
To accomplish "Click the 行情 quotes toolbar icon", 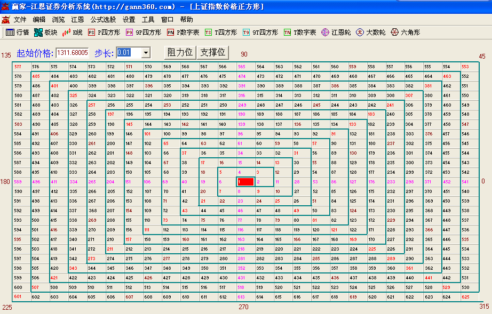I will coord(17,33).
